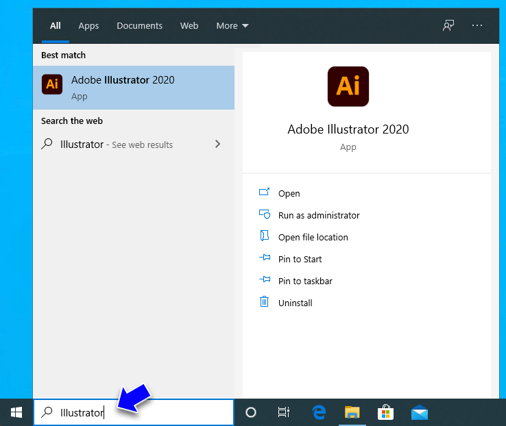Choose Run as administrator
This screenshot has height=426, width=506.
point(319,215)
